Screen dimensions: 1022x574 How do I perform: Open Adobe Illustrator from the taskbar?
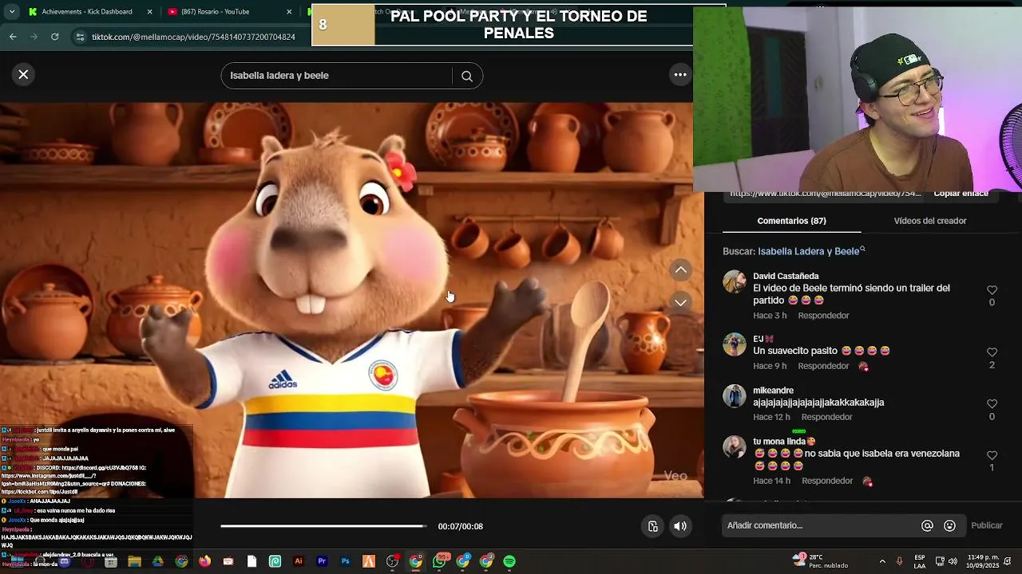click(x=299, y=561)
